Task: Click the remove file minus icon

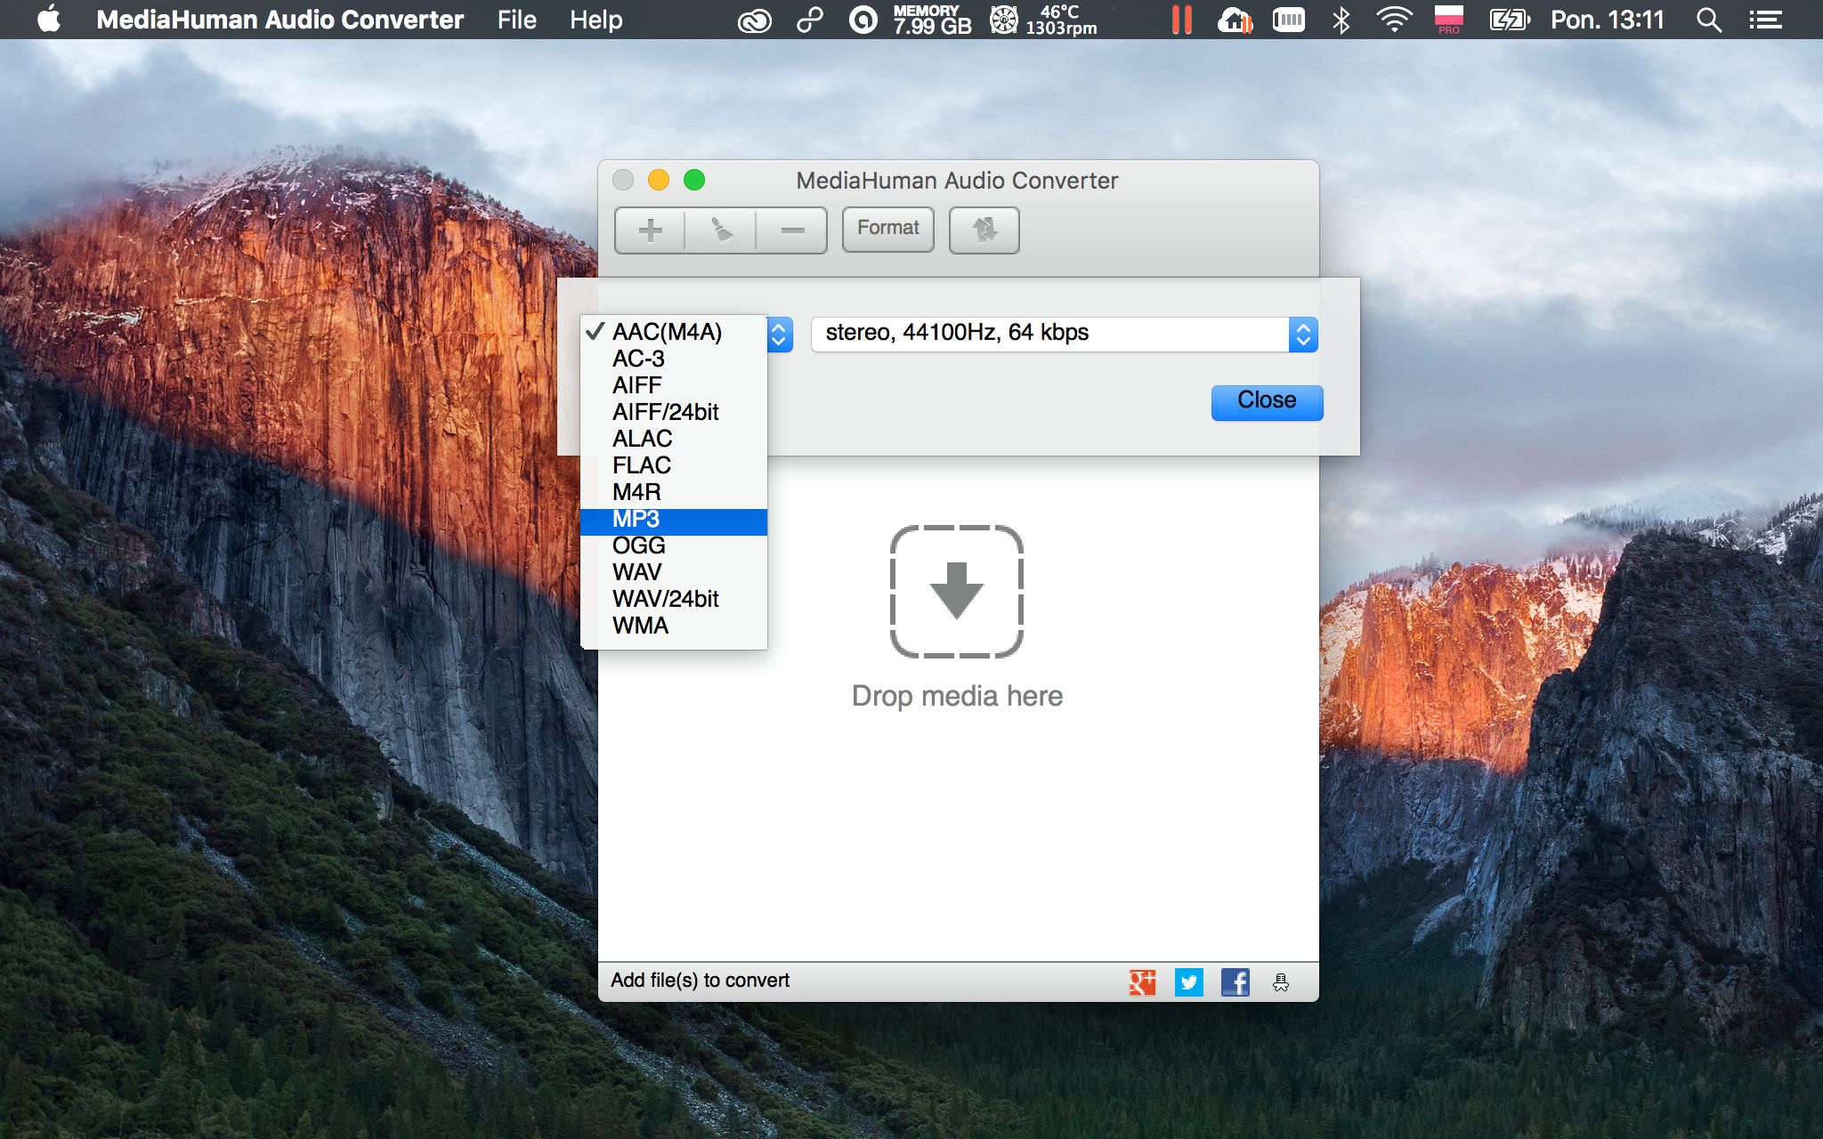Action: coord(790,230)
